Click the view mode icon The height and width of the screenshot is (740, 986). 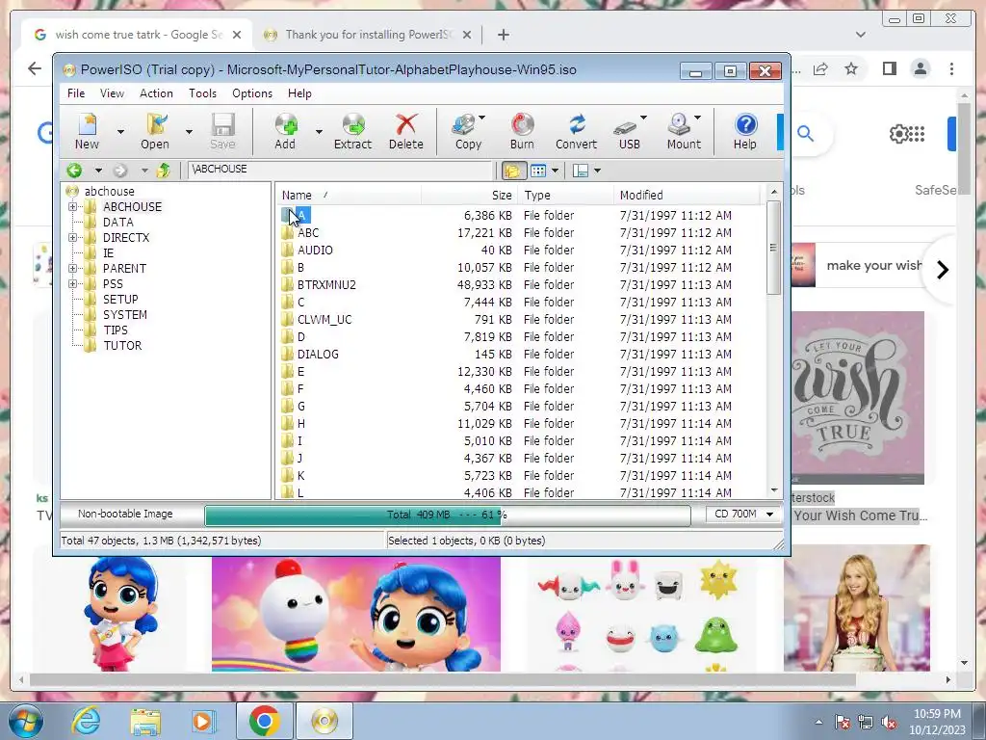538,171
